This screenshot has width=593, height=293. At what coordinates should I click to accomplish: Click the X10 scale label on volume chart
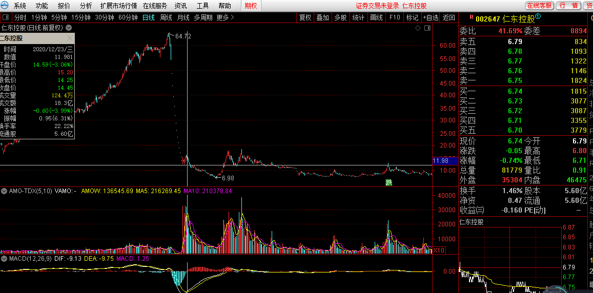pos(439,250)
